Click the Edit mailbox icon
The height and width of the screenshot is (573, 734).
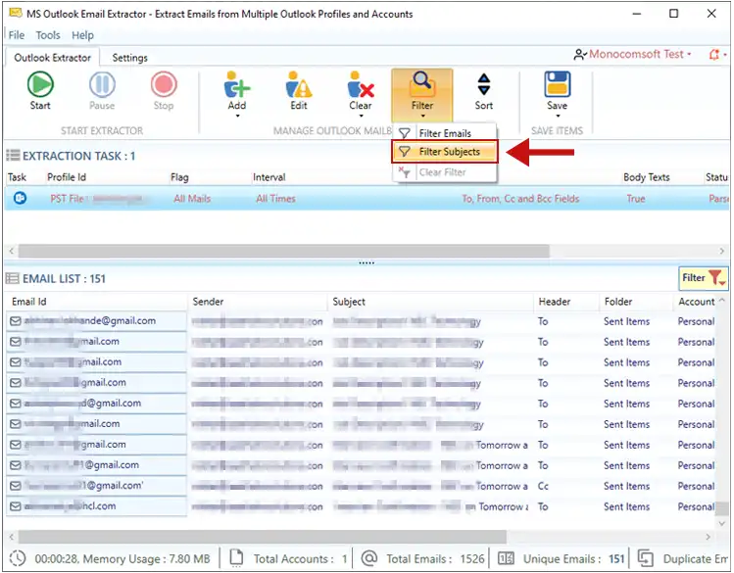click(299, 84)
